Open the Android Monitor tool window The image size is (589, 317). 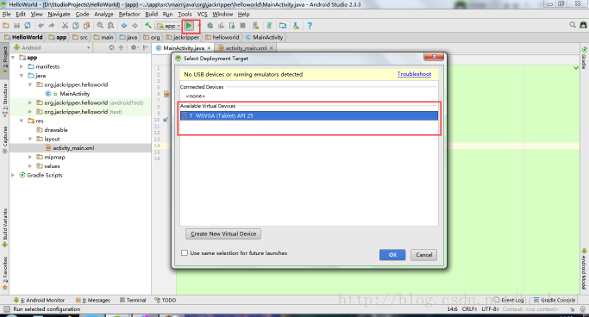coord(40,300)
